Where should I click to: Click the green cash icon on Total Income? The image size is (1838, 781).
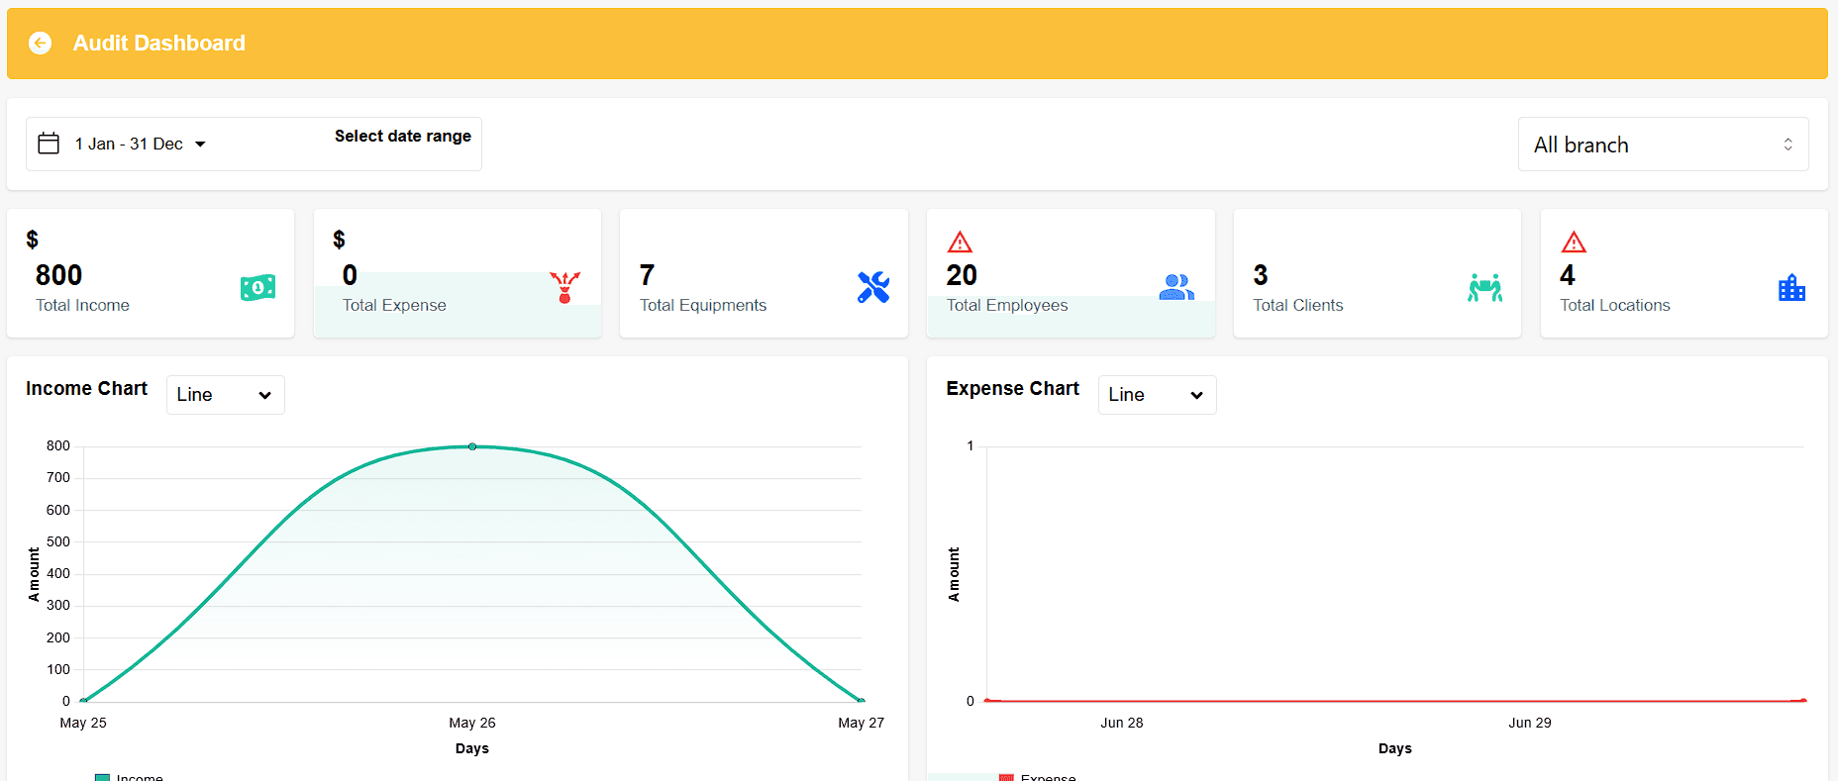click(x=257, y=288)
